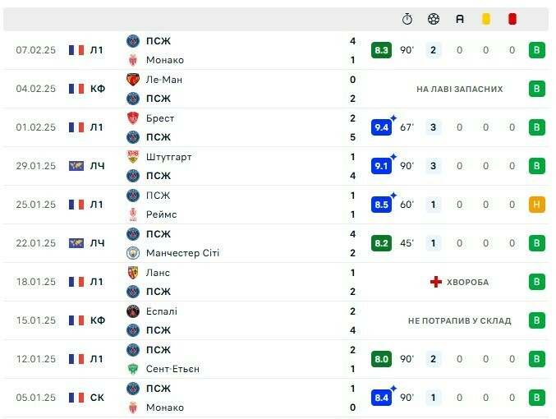
Task: Click the 'На лаві запасних' status text
Action: click(459, 89)
